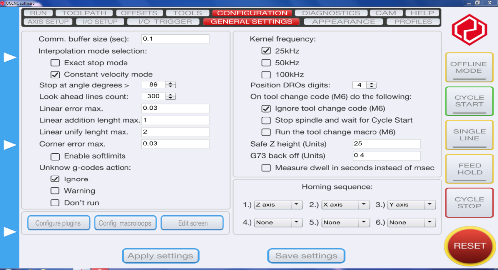
Task: Click the Linear error max. field
Action: tap(175, 108)
